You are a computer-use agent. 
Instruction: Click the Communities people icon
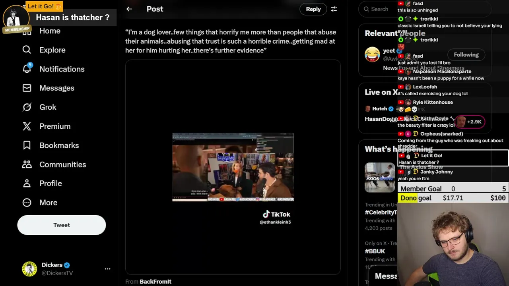point(27,164)
